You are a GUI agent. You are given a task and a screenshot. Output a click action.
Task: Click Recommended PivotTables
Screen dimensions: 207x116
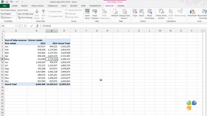tap(202, 14)
